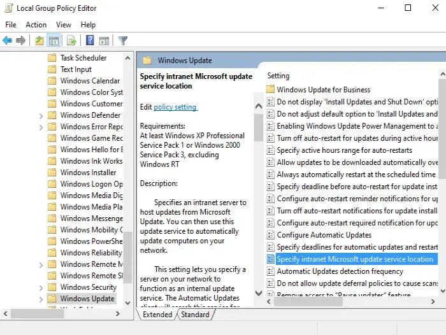446x335 pixels.
Task: Click the icon beside Always automatically restart policy
Action: click(271, 175)
